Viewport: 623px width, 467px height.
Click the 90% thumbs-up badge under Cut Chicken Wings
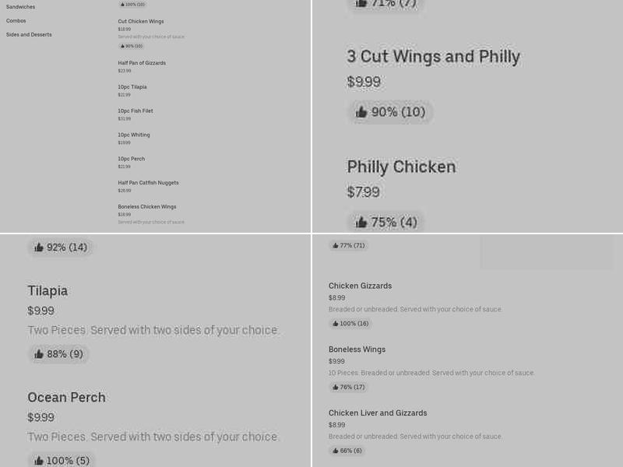pyautogui.click(x=132, y=46)
